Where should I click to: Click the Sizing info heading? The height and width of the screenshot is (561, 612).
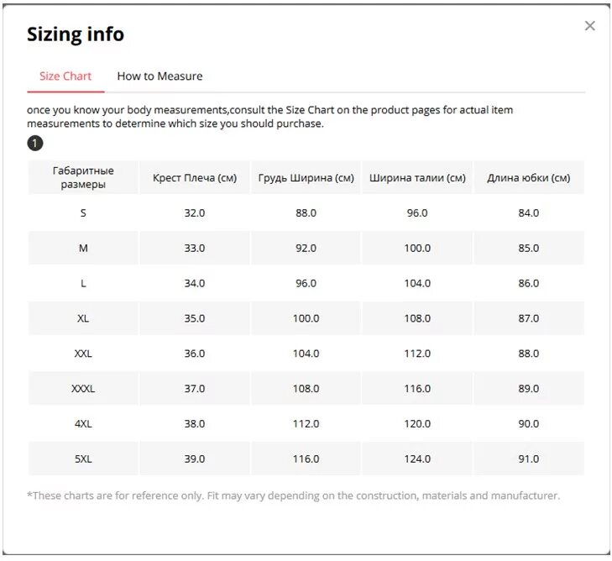[x=76, y=34]
